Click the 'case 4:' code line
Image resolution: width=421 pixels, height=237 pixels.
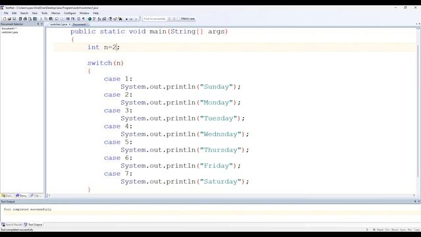[x=118, y=126]
